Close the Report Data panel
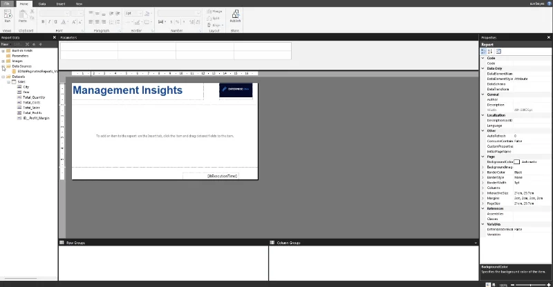 [55, 37]
